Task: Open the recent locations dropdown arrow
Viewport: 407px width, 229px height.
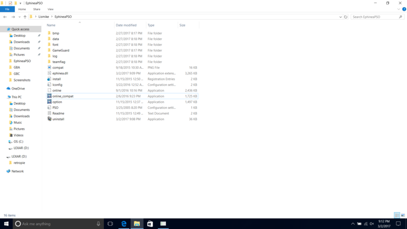Action: pos(19,17)
